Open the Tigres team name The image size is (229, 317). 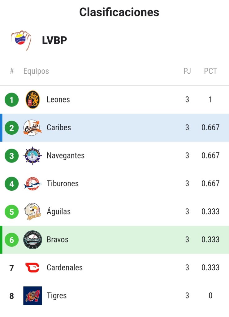57,296
